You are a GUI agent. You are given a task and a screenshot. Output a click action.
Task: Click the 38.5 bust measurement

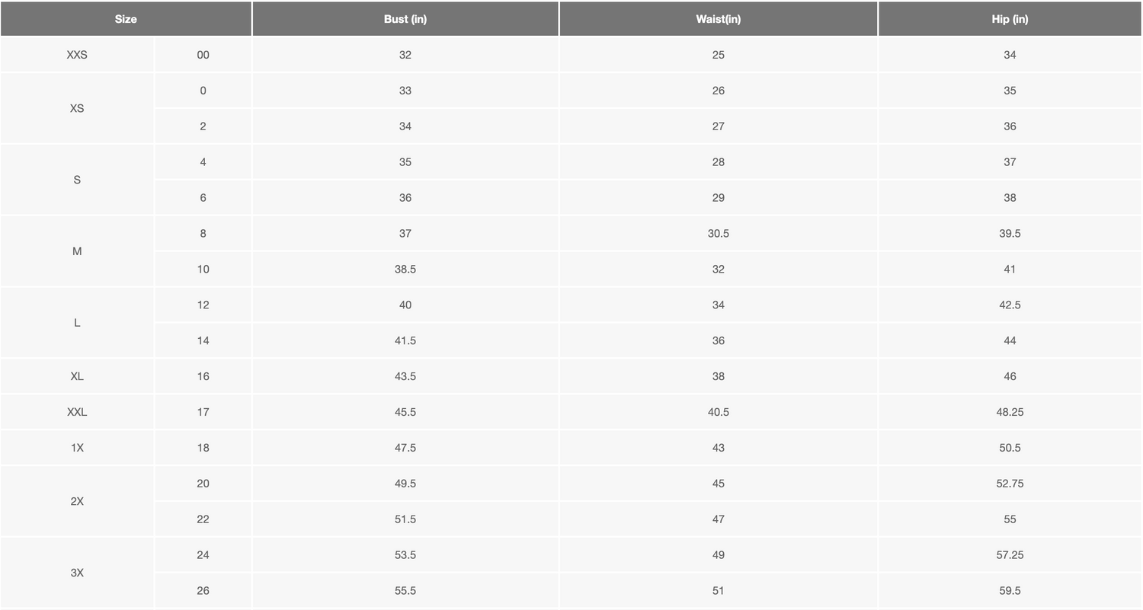pos(405,269)
